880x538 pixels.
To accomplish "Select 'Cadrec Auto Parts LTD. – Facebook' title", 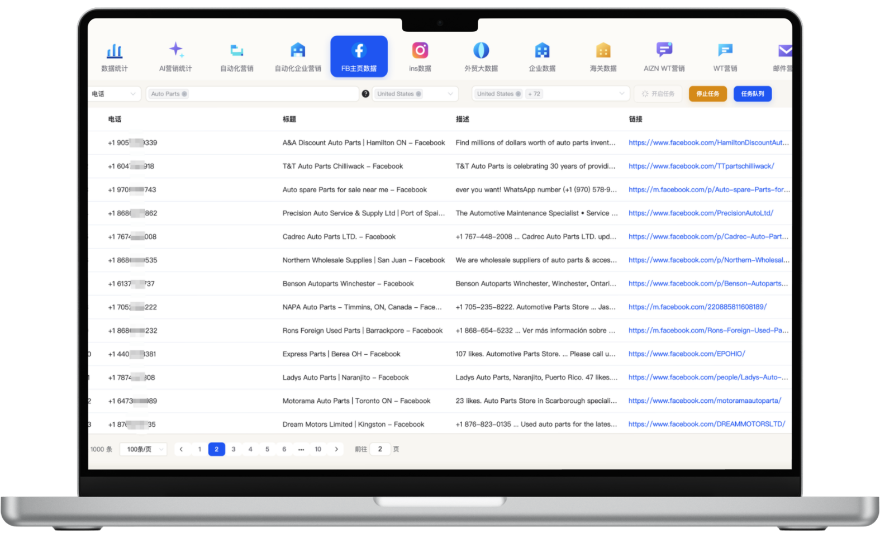I will pyautogui.click(x=339, y=237).
